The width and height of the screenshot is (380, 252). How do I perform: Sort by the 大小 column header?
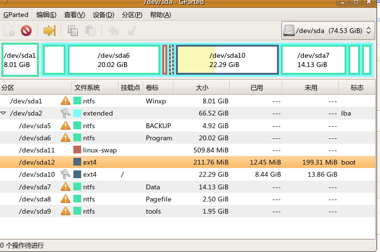(x=202, y=87)
